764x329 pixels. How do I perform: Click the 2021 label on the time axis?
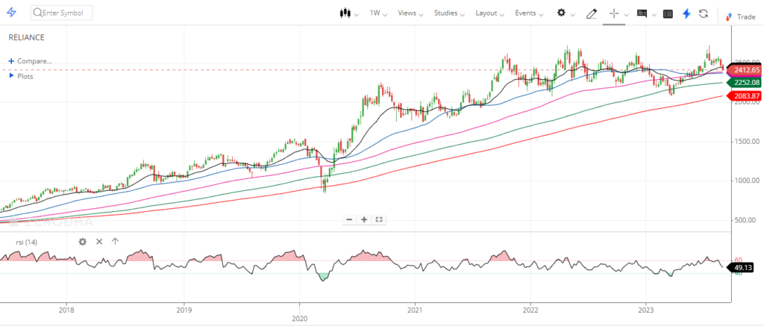(x=415, y=309)
